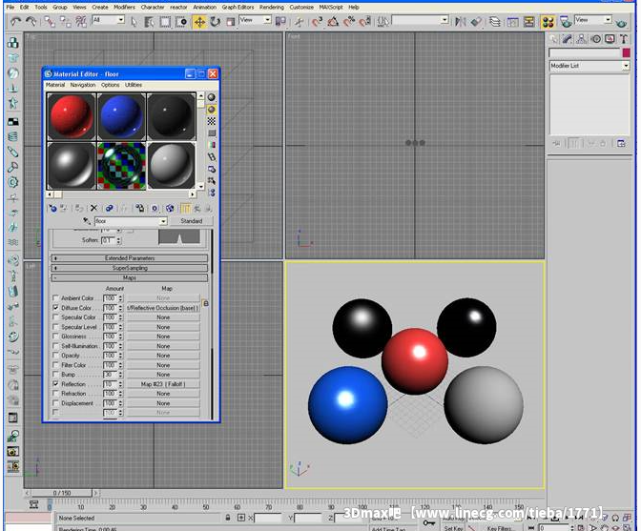Click Show End Result icon
The height and width of the screenshot is (531, 641).
[185, 209]
